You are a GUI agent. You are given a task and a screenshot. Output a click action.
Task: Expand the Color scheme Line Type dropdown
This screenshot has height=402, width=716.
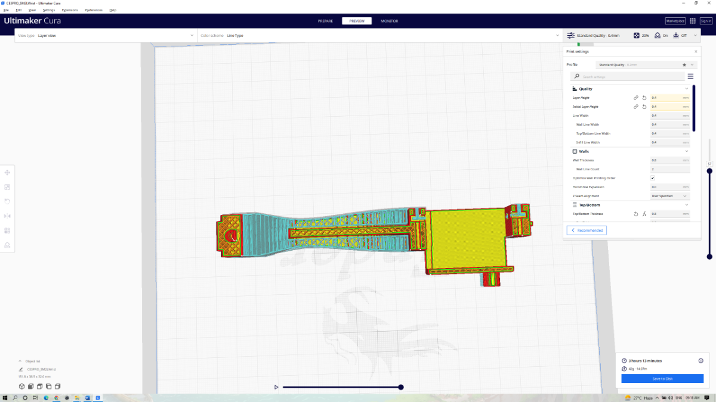pyautogui.click(x=379, y=36)
